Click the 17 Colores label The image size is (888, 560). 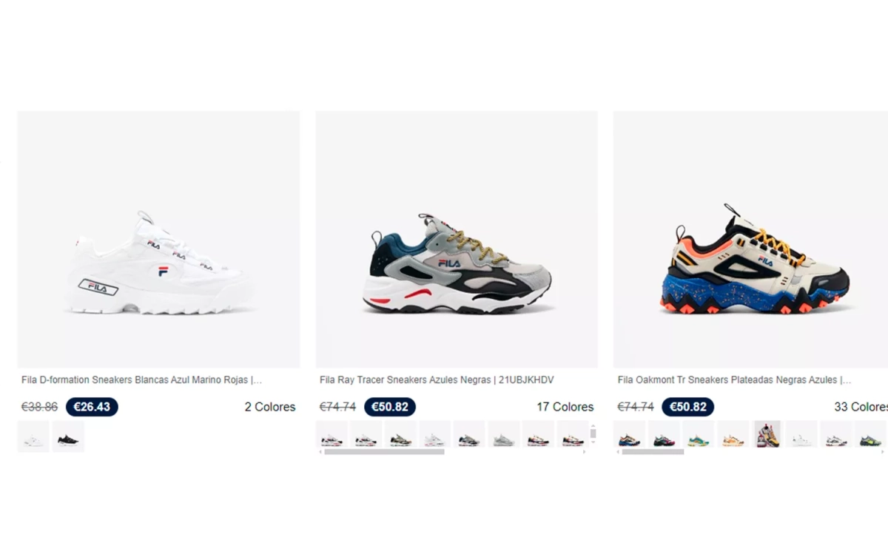565,407
